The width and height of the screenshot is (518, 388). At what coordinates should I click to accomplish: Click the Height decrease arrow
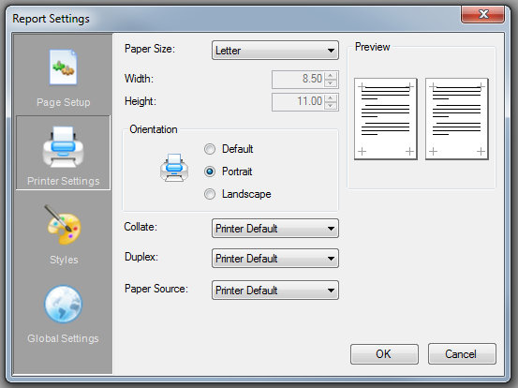pos(331,106)
